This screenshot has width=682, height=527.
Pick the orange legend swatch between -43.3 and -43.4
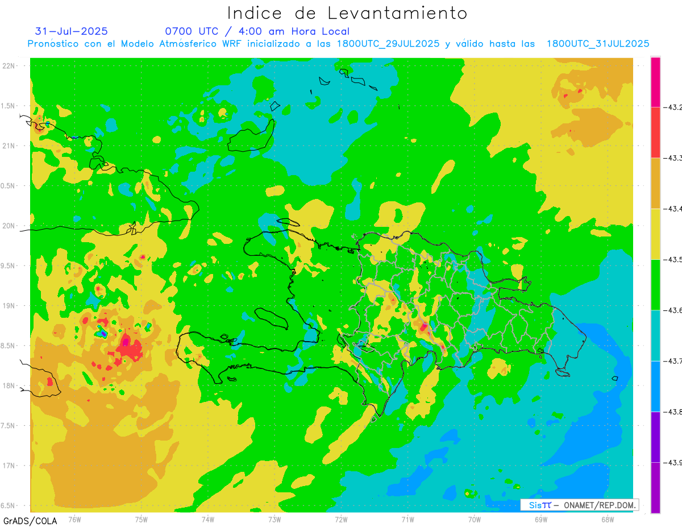pos(655,183)
